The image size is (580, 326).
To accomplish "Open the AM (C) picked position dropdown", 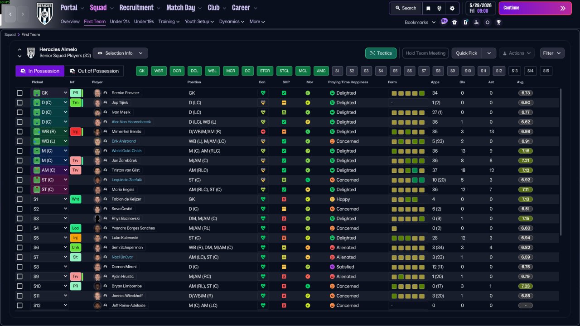I will coord(49,170).
